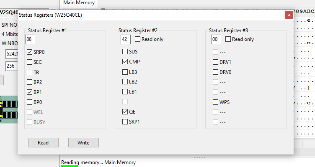
Task: Click the Write button
Action: 83,143
